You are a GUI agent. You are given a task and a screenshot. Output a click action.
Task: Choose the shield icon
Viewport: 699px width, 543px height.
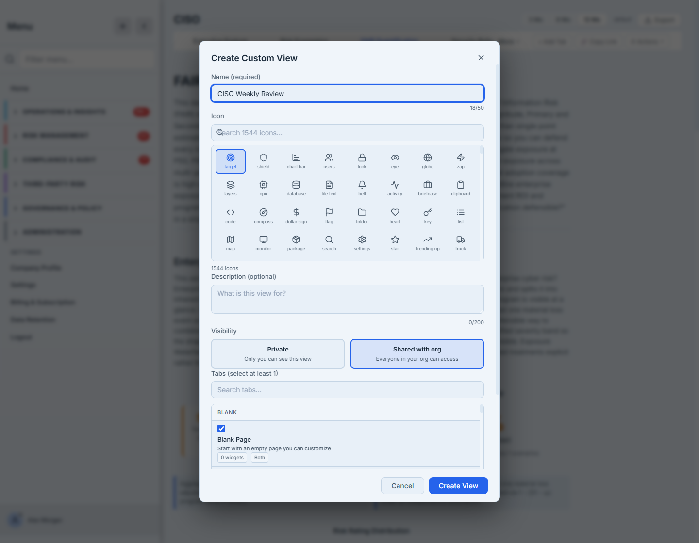pos(264,161)
